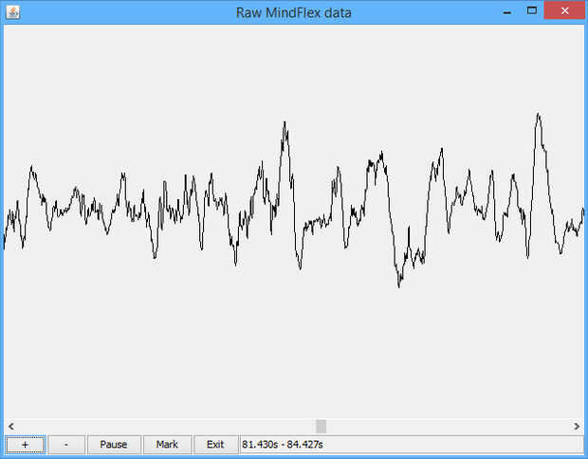Maximize the Raw MindFlex data window
Image resolution: width=588 pixels, height=459 pixels.
tap(532, 10)
